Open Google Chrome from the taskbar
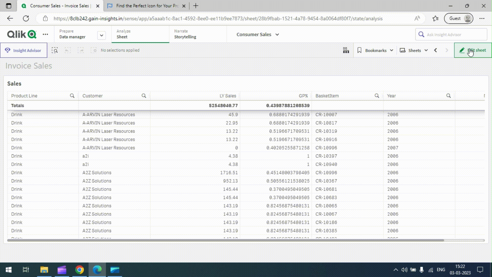This screenshot has height=277, width=492. tap(79, 270)
